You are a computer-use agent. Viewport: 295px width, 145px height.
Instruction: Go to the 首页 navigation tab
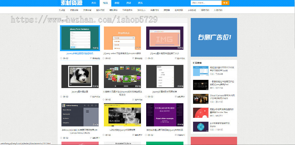pyautogui.click(x=94, y=3)
